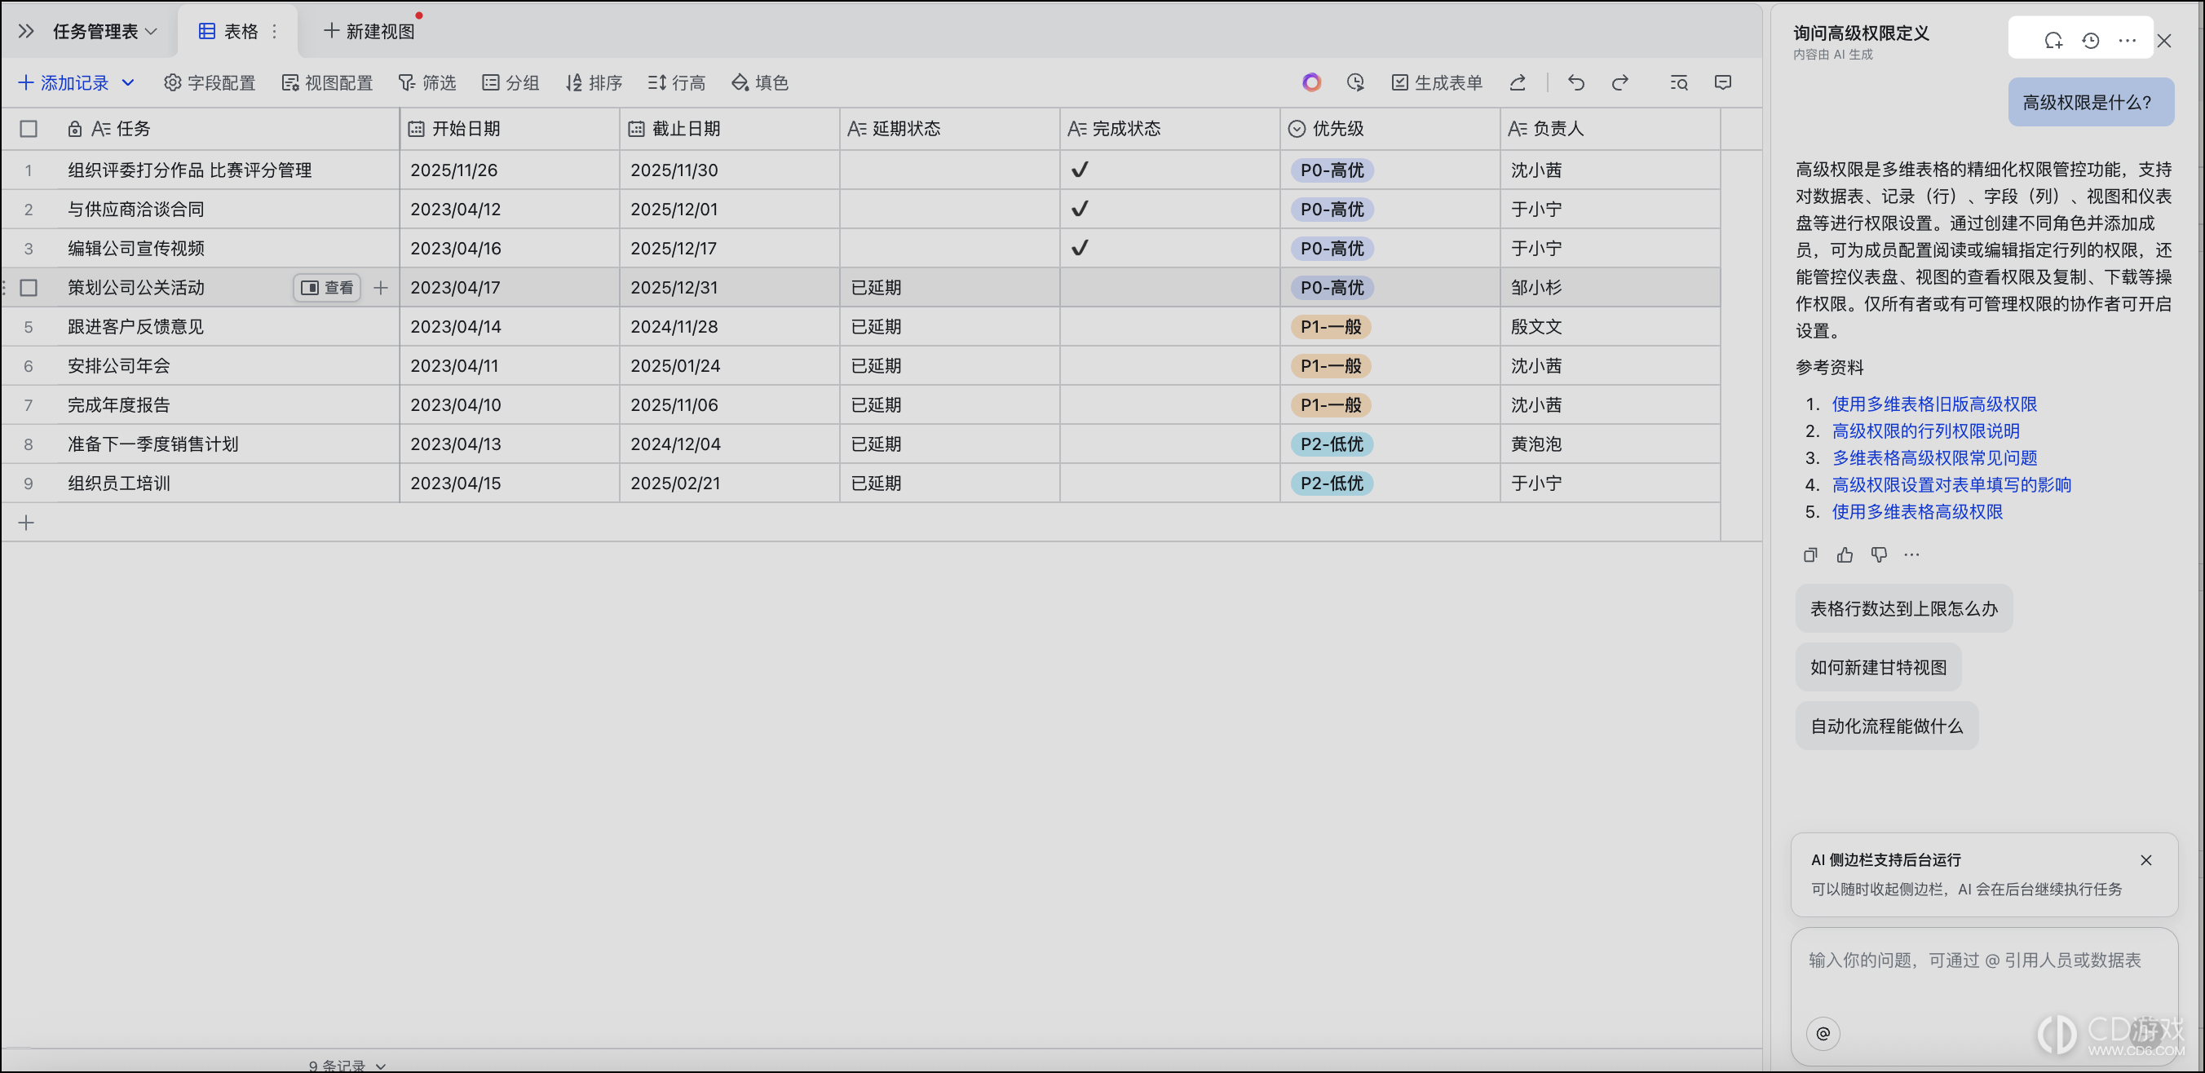Viewport: 2205px width, 1073px height.
Task: Select 黄泡泡 in 负责人 column
Action: coord(1610,444)
